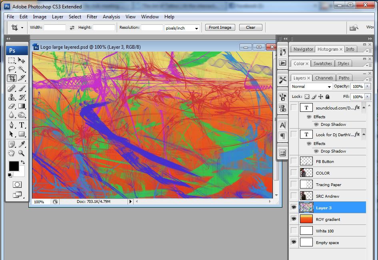Viewport: 378px width, 260px height.
Task: Select the Crop tool in toolbox
Action: coord(12,78)
